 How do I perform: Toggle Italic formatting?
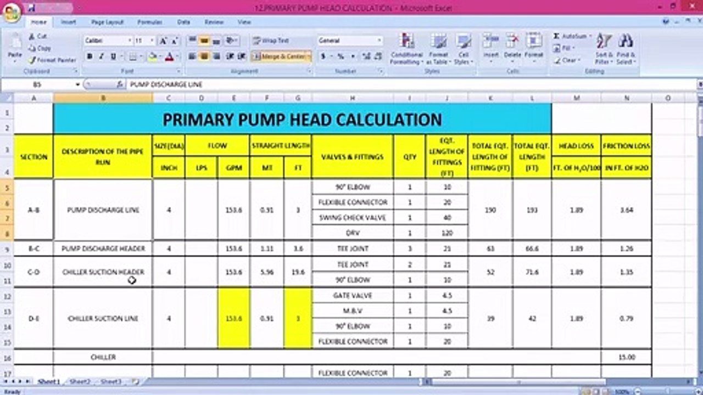102,57
